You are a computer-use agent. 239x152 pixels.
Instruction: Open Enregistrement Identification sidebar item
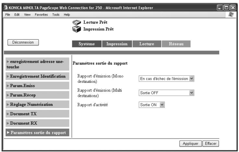tap(37, 76)
